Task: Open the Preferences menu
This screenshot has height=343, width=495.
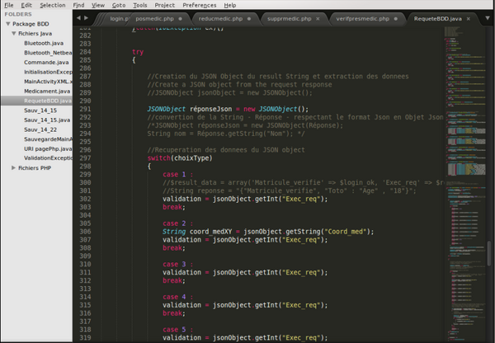Action: pyautogui.click(x=199, y=5)
